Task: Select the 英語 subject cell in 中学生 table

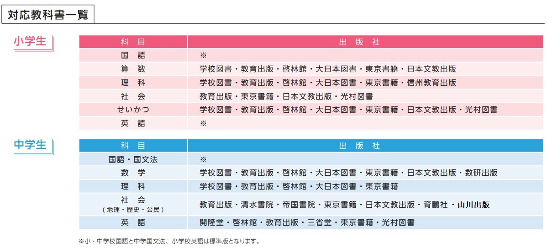Action: click(x=133, y=222)
